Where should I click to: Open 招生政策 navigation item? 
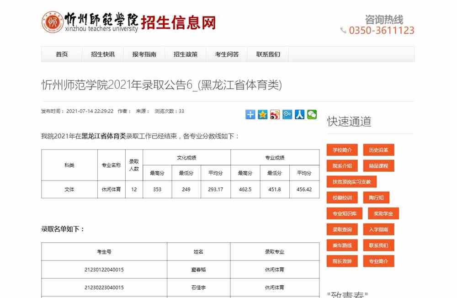click(186, 54)
